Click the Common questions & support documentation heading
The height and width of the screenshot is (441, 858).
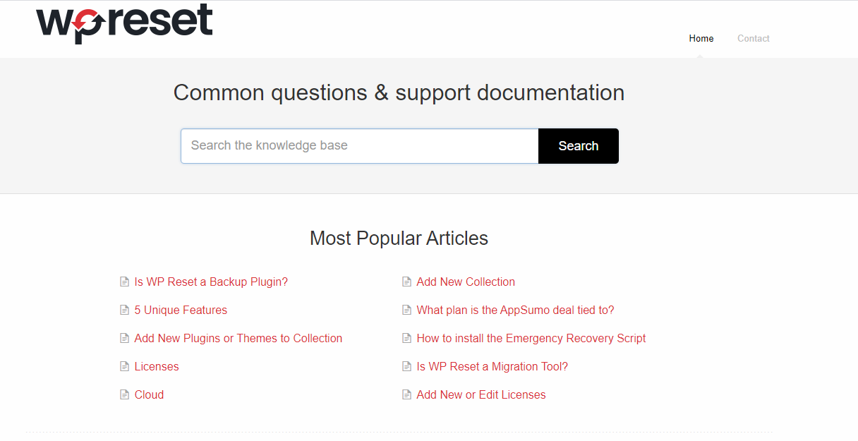pos(399,92)
